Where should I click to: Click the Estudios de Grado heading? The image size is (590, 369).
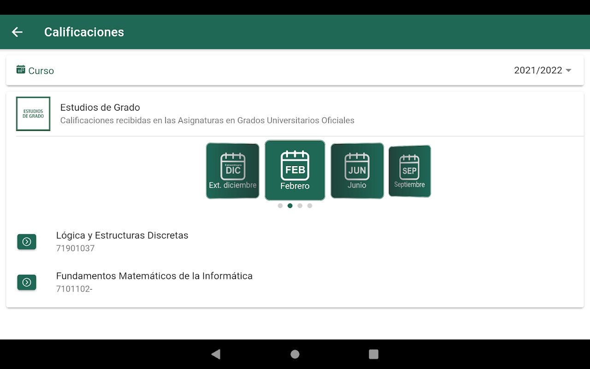click(100, 107)
